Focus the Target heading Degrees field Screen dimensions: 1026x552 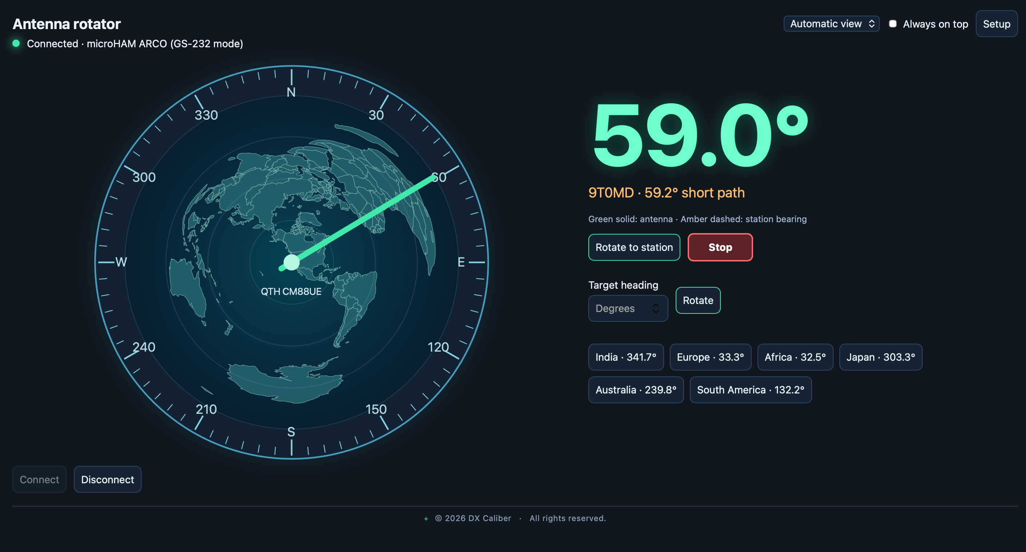(x=628, y=308)
